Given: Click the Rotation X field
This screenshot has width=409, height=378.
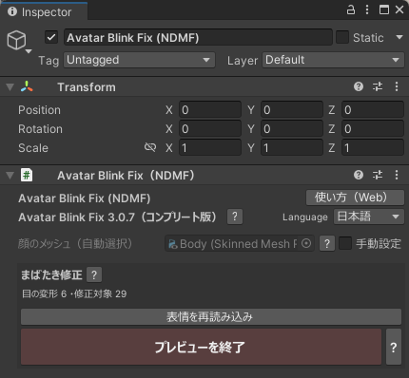Looking at the screenshot, I should (210, 129).
